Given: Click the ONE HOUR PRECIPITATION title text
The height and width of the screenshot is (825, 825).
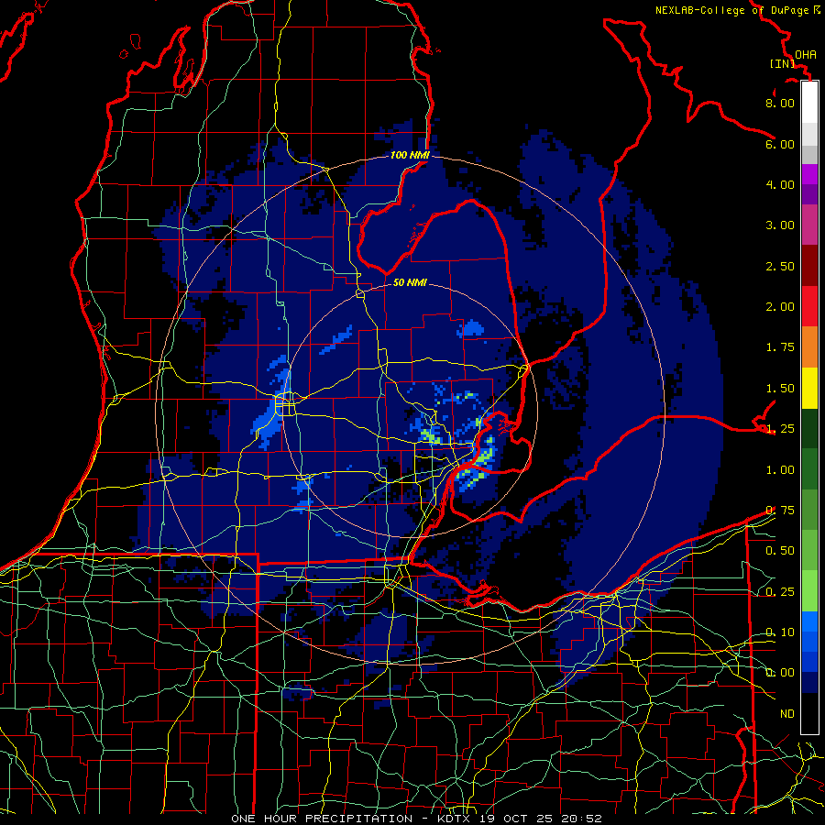Looking at the screenshot, I should (x=322, y=819).
